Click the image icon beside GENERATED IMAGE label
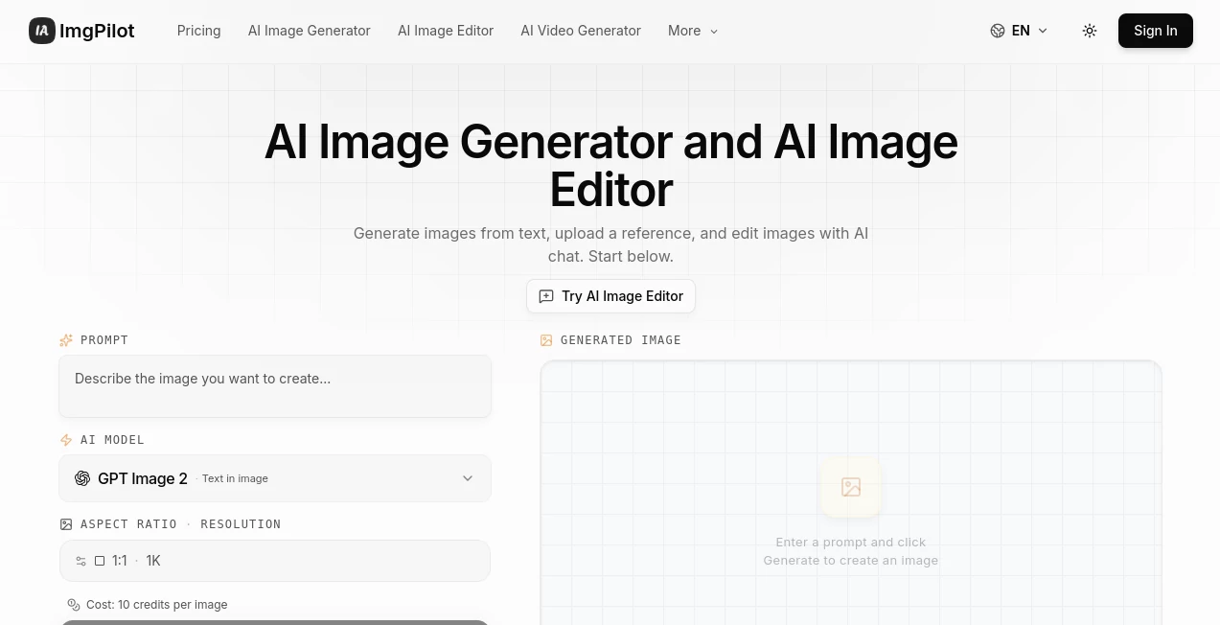 546,340
